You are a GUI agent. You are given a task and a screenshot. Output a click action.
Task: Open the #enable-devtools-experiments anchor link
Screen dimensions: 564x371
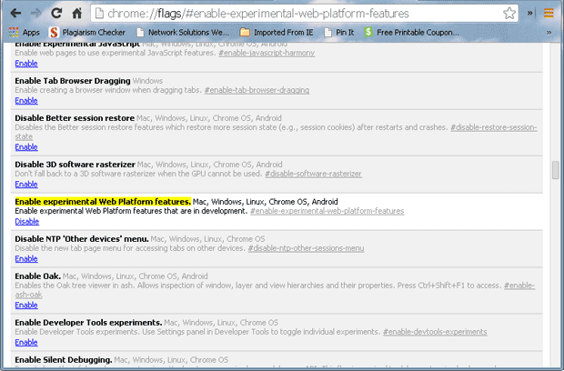click(435, 332)
